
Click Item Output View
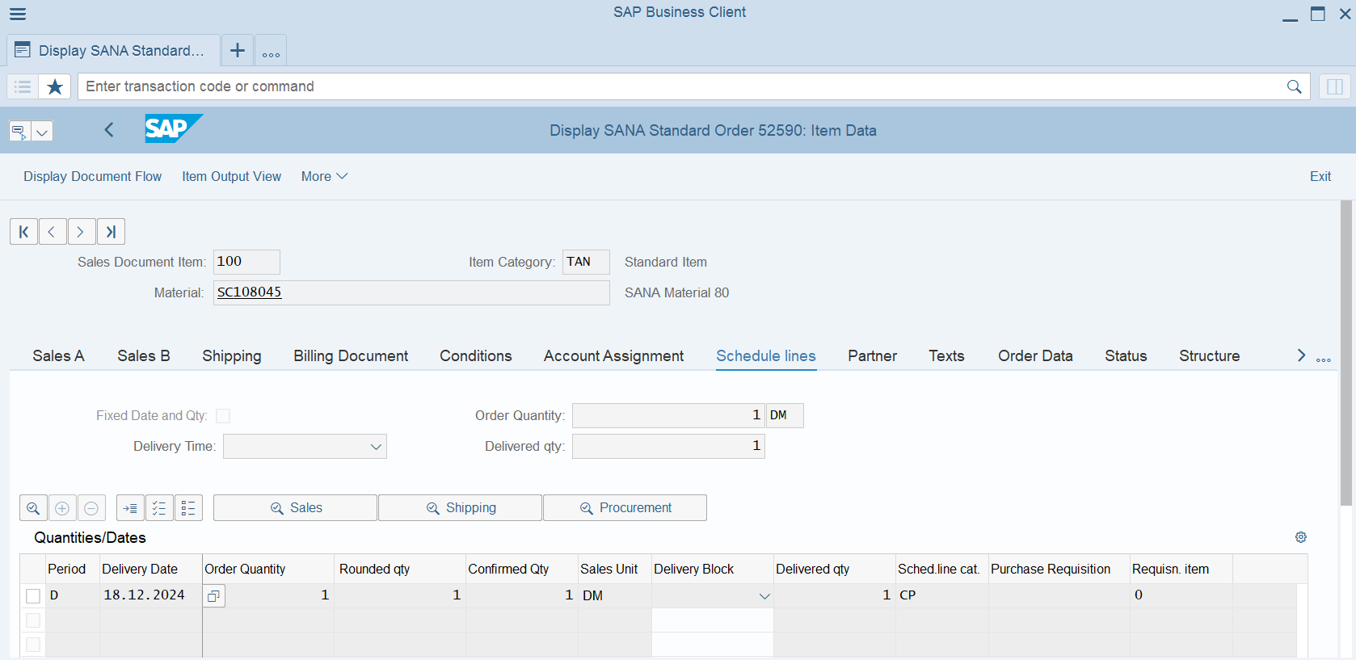point(231,176)
